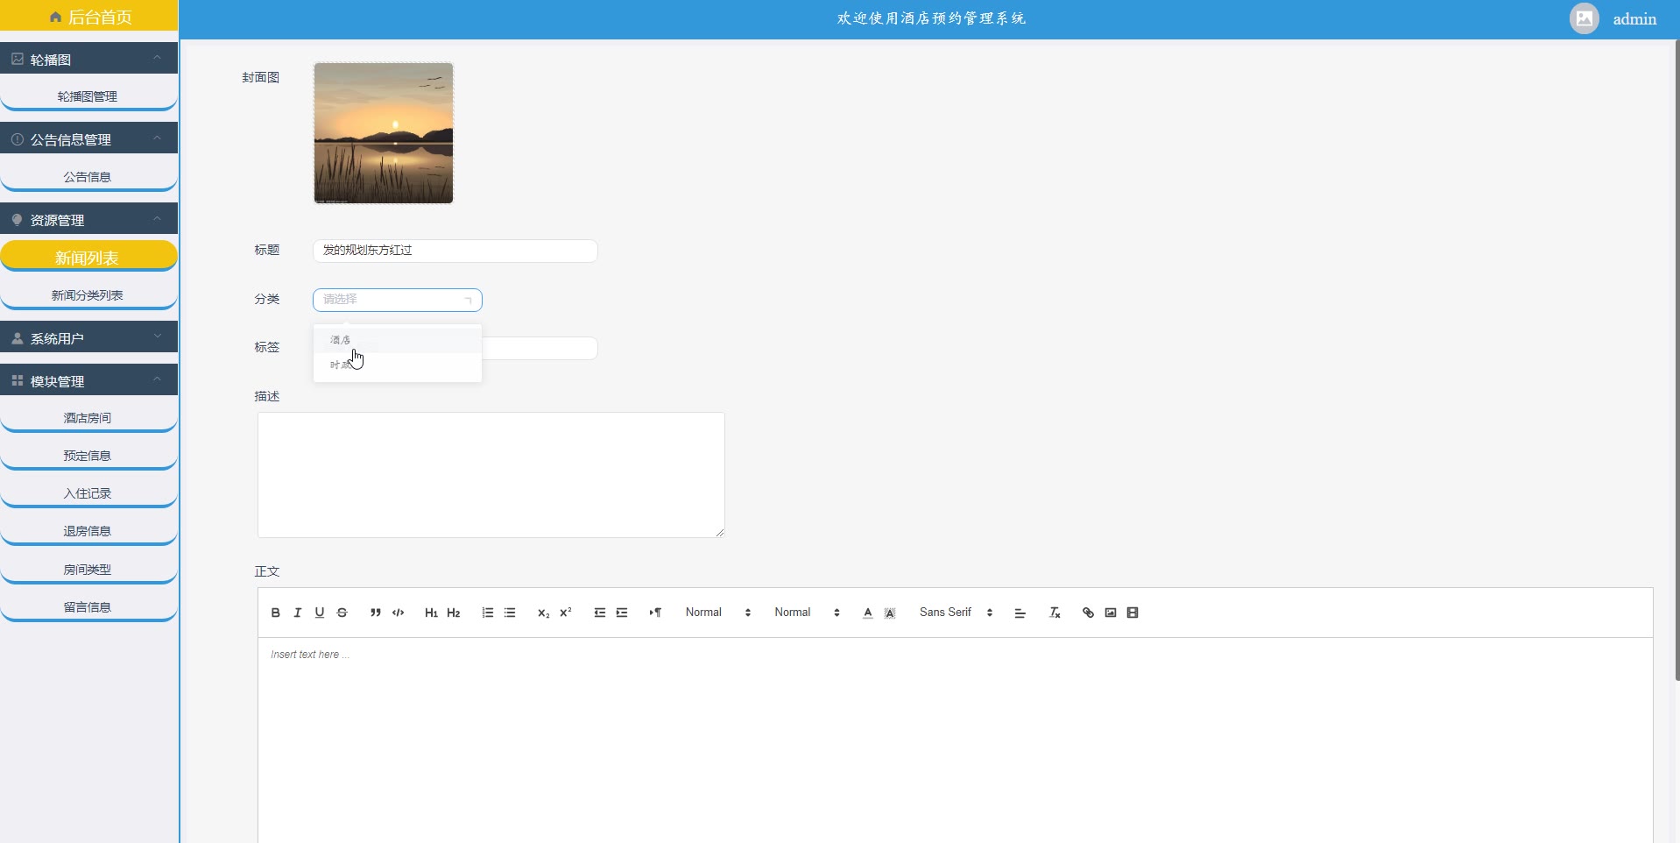The image size is (1680, 843).
Task: Collapse the 模块管理 sidebar section
Action: [x=88, y=380]
